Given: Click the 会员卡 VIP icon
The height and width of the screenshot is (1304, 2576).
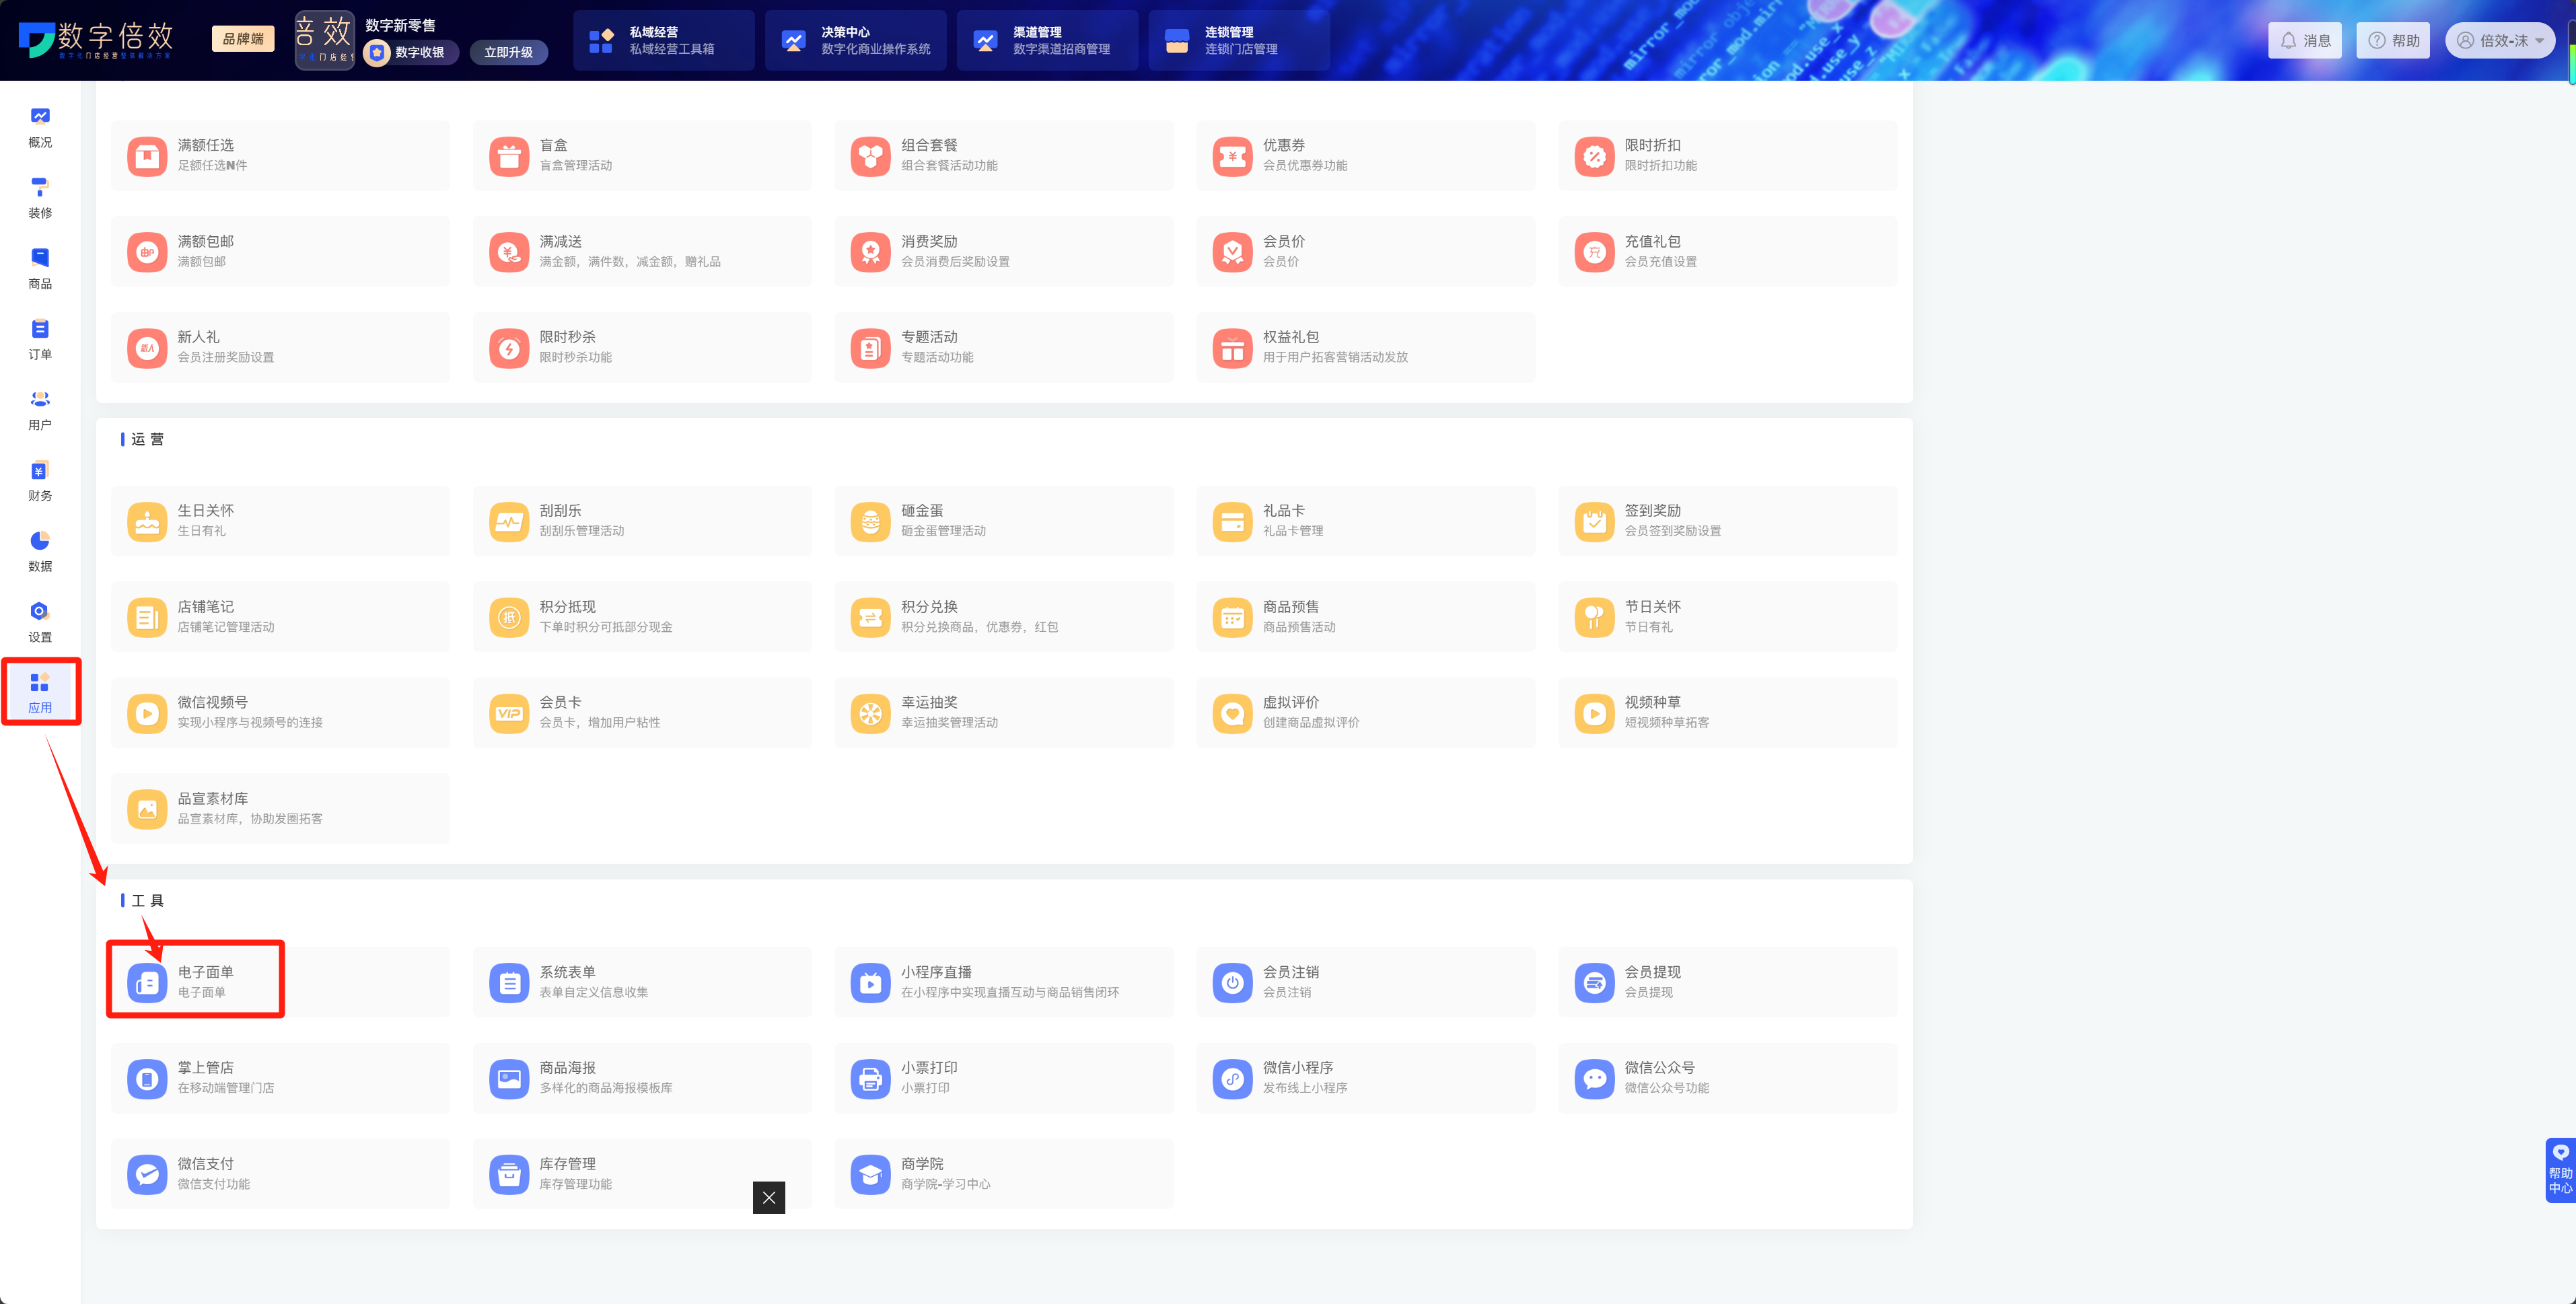Looking at the screenshot, I should 509,713.
